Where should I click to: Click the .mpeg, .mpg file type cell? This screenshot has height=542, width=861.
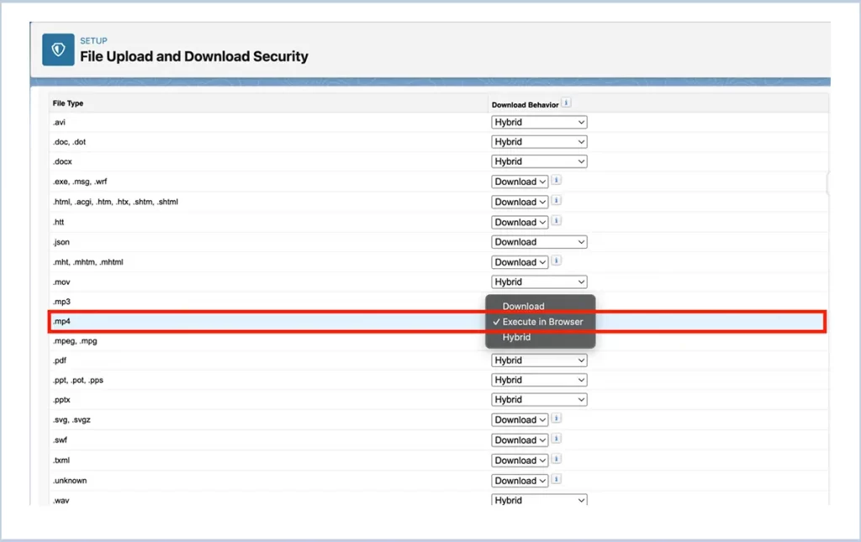pyautogui.click(x=75, y=340)
